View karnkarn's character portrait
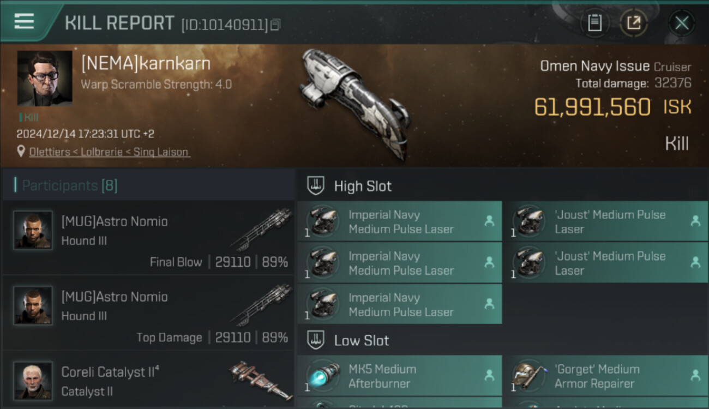This screenshot has width=709, height=409. click(x=45, y=78)
